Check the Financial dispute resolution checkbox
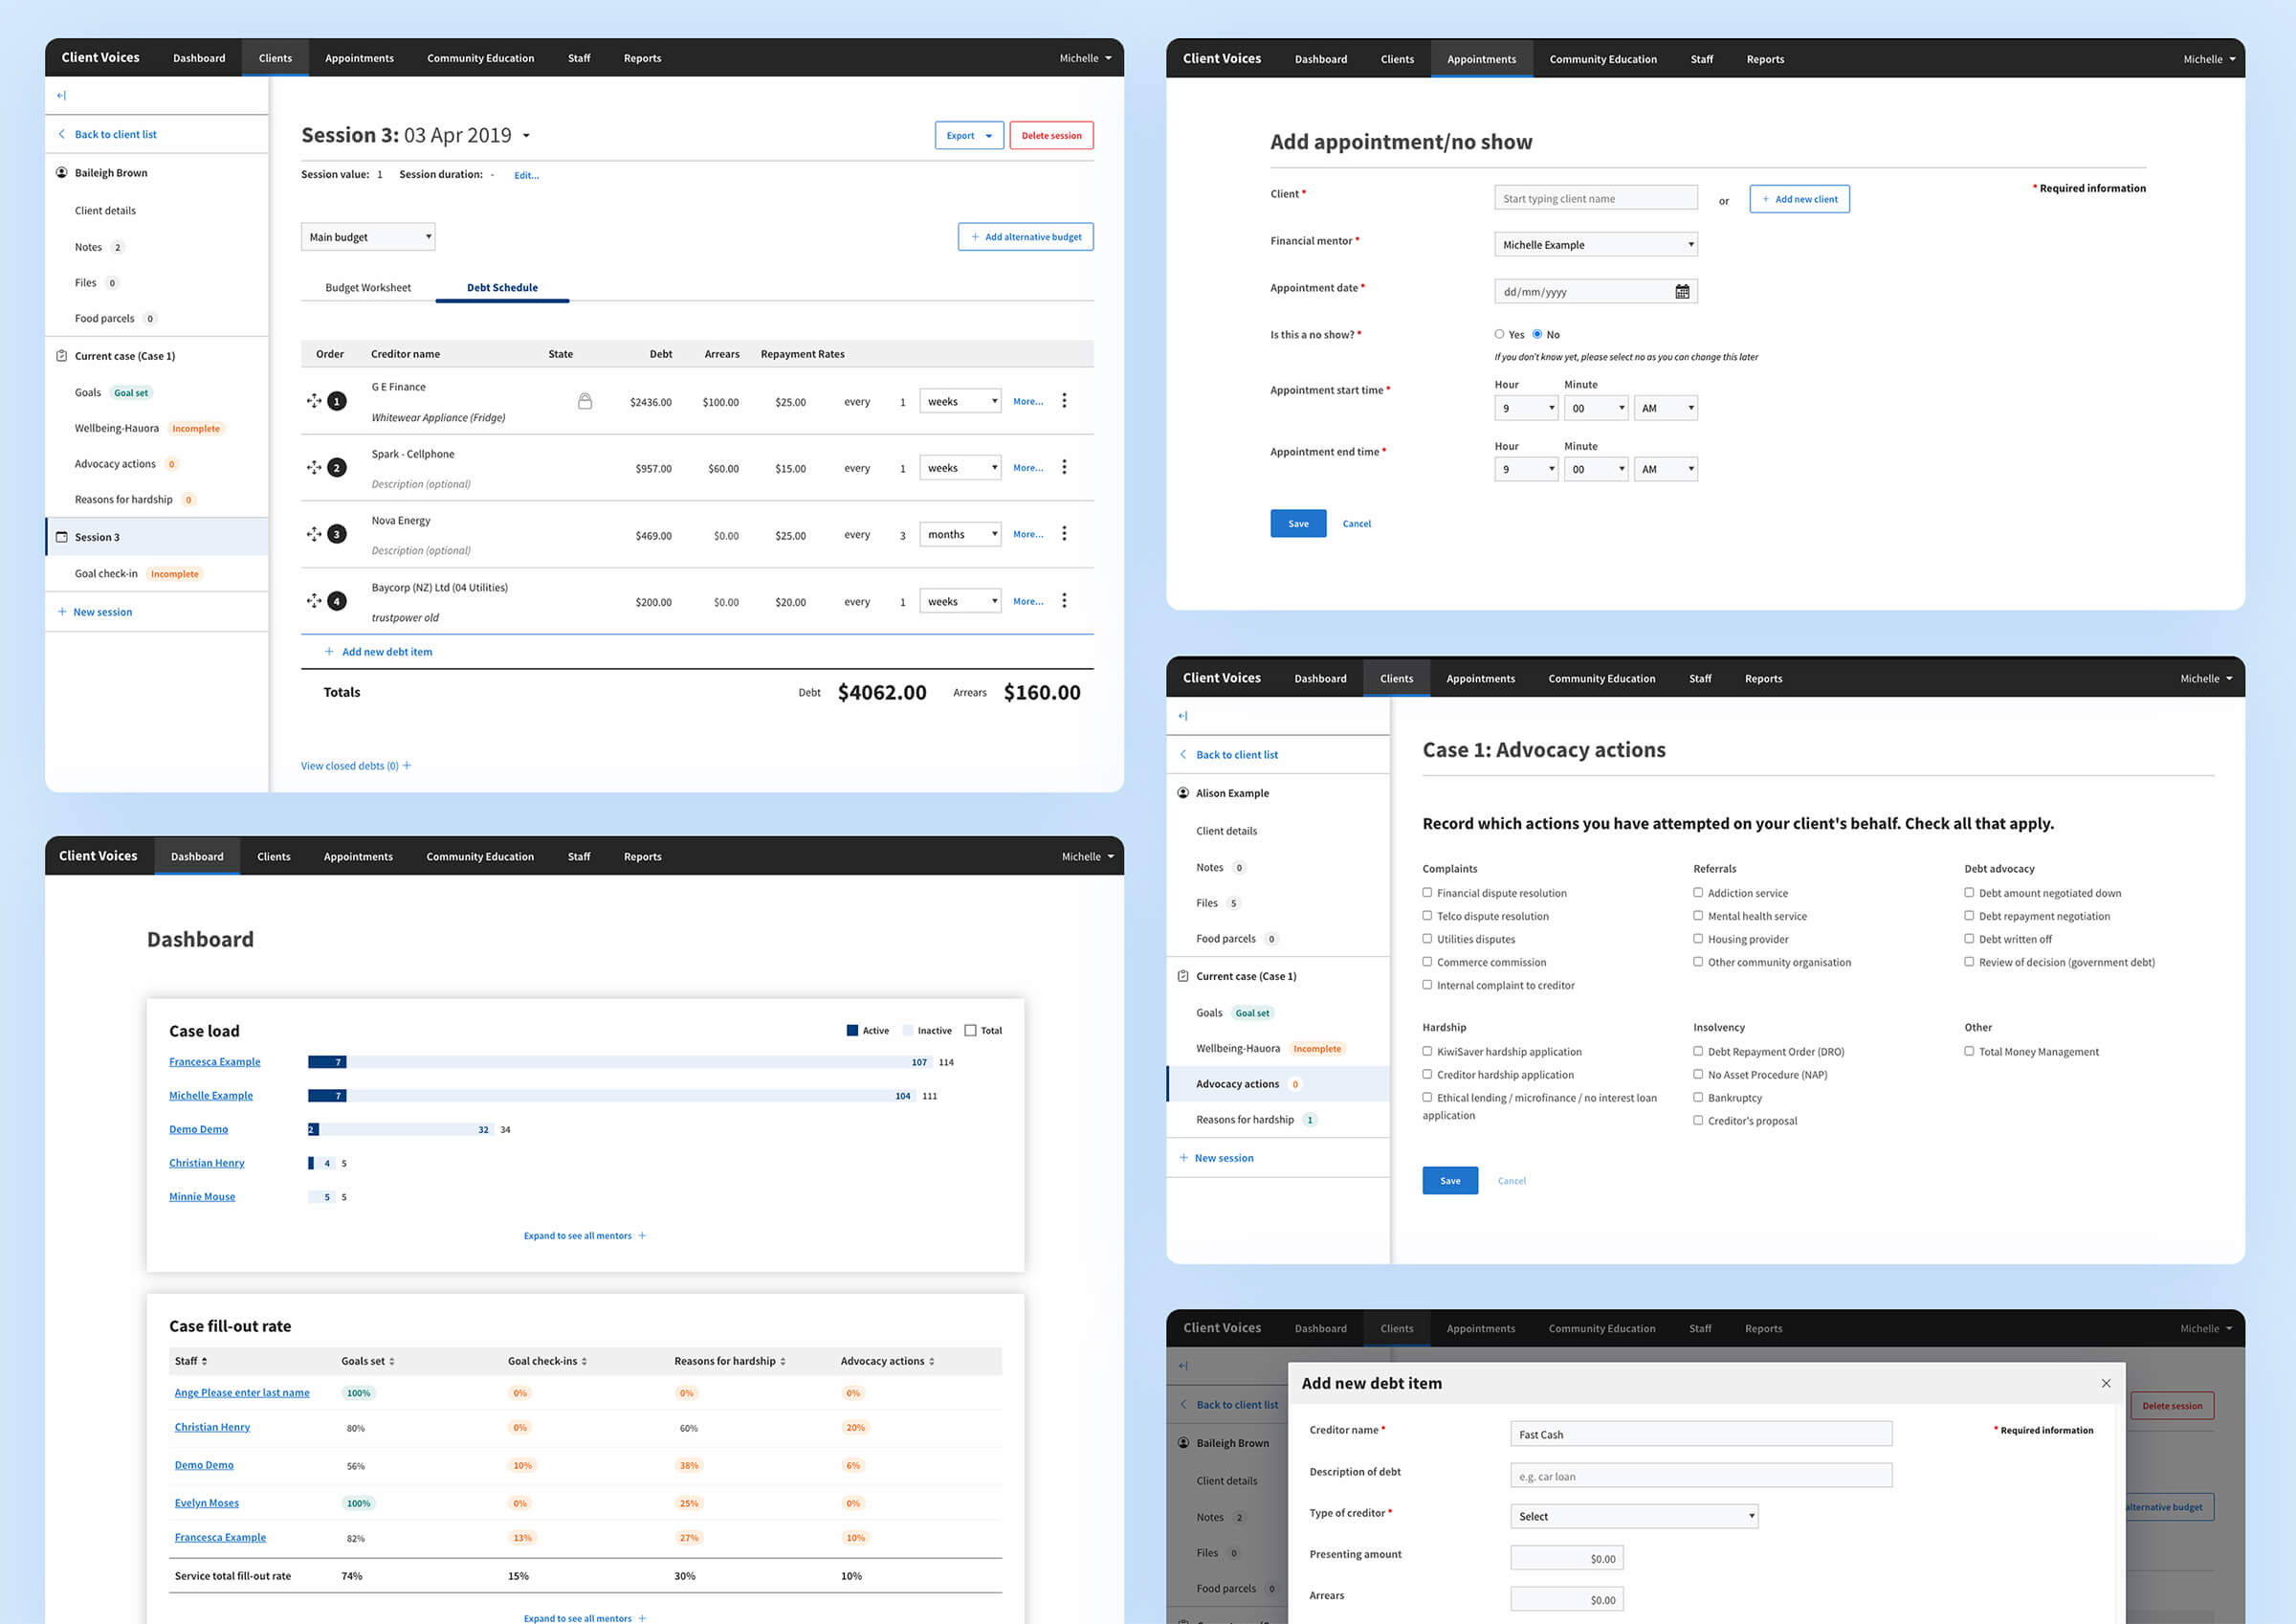The image size is (2296, 1624). [x=1427, y=893]
